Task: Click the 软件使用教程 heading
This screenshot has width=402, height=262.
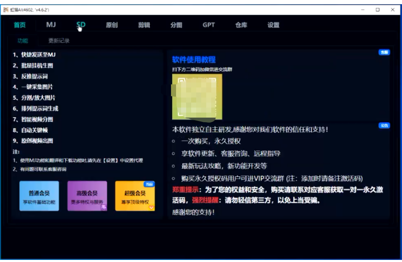Action: [x=194, y=59]
